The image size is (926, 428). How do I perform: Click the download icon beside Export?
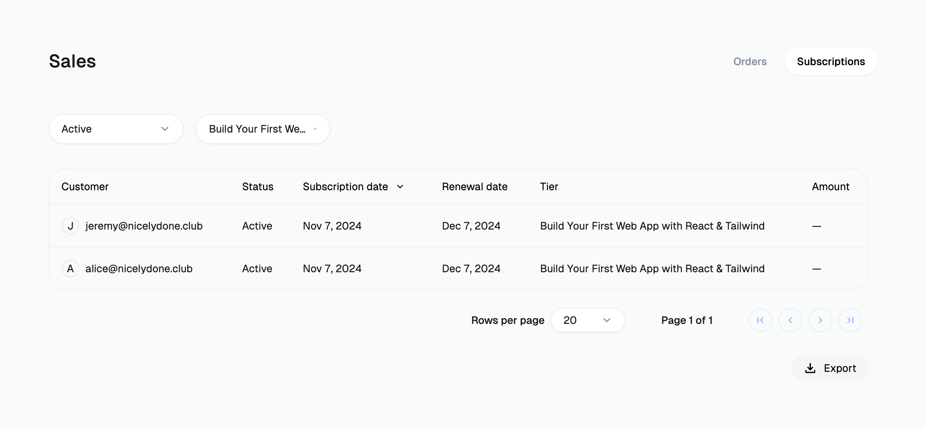pyautogui.click(x=810, y=368)
